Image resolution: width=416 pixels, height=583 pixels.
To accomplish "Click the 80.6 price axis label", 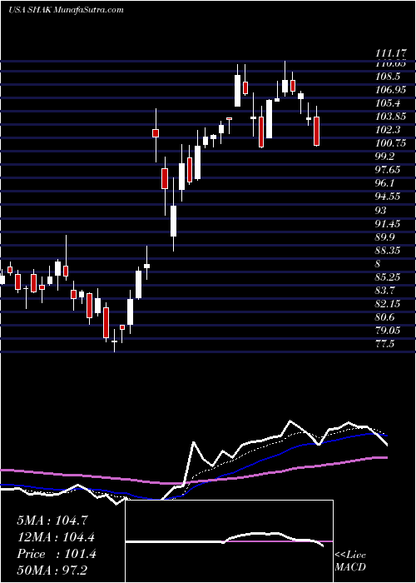I will click(x=384, y=316).
